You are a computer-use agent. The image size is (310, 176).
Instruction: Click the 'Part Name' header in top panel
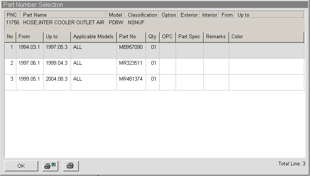click(63, 15)
